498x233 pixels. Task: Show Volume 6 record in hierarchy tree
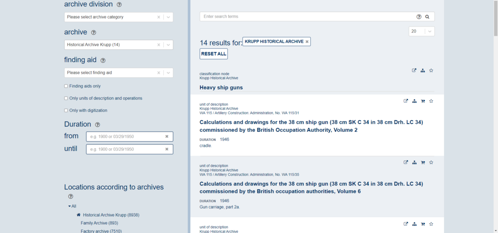coord(414,162)
